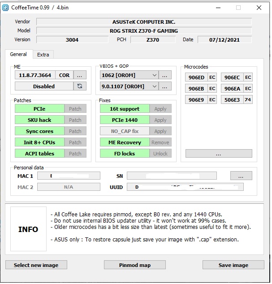Click Apply next to PCIe 1440
The height and width of the screenshot is (284, 272).
pos(160,120)
